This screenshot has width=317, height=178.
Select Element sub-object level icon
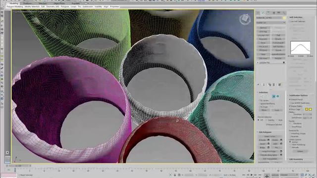tap(278, 96)
